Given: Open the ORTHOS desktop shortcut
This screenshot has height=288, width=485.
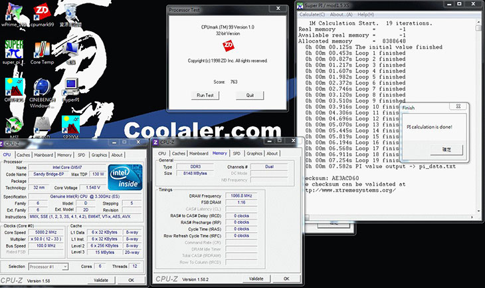Looking at the screenshot, I should (14, 90).
